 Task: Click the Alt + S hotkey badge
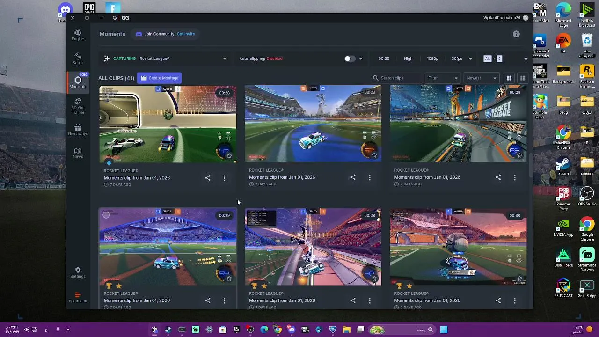[x=493, y=59]
